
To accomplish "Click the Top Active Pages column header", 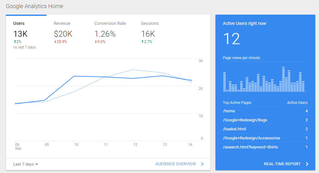I will click(x=237, y=103).
